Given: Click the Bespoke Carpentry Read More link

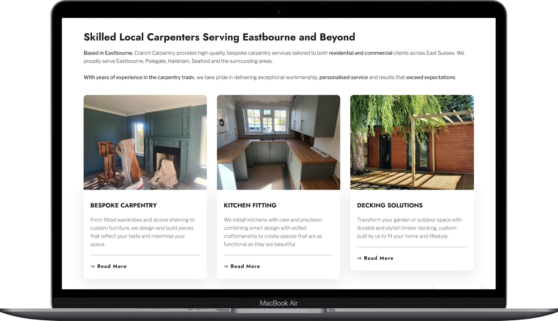Looking at the screenshot, I should click(108, 266).
